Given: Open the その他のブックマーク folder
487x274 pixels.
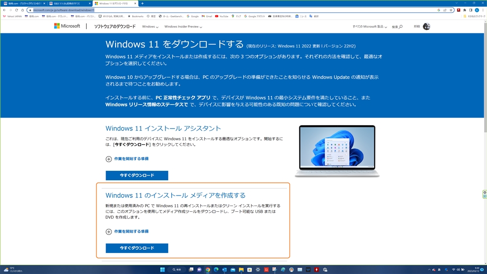Looking at the screenshot, I should point(474,16).
